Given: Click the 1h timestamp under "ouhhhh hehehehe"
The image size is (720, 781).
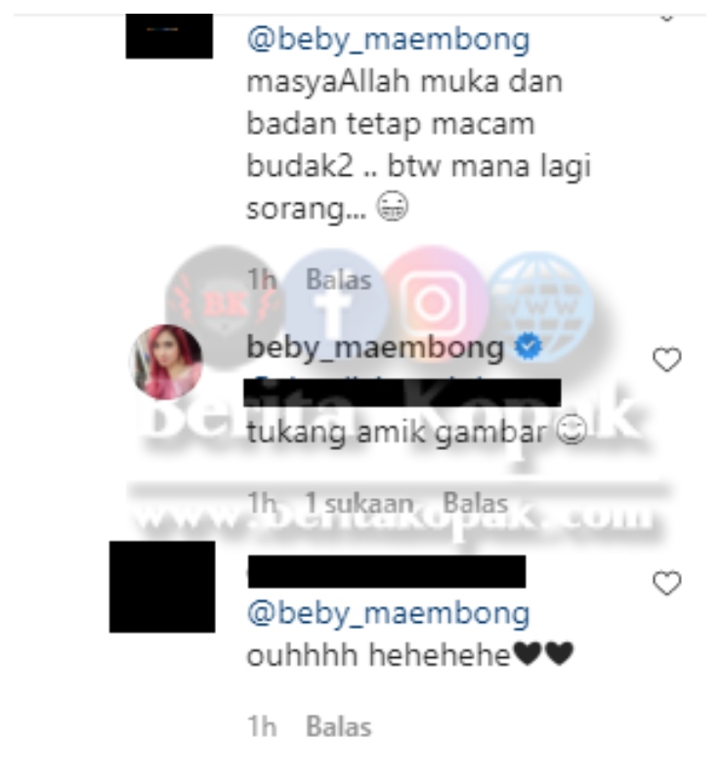Looking at the screenshot, I should [262, 726].
